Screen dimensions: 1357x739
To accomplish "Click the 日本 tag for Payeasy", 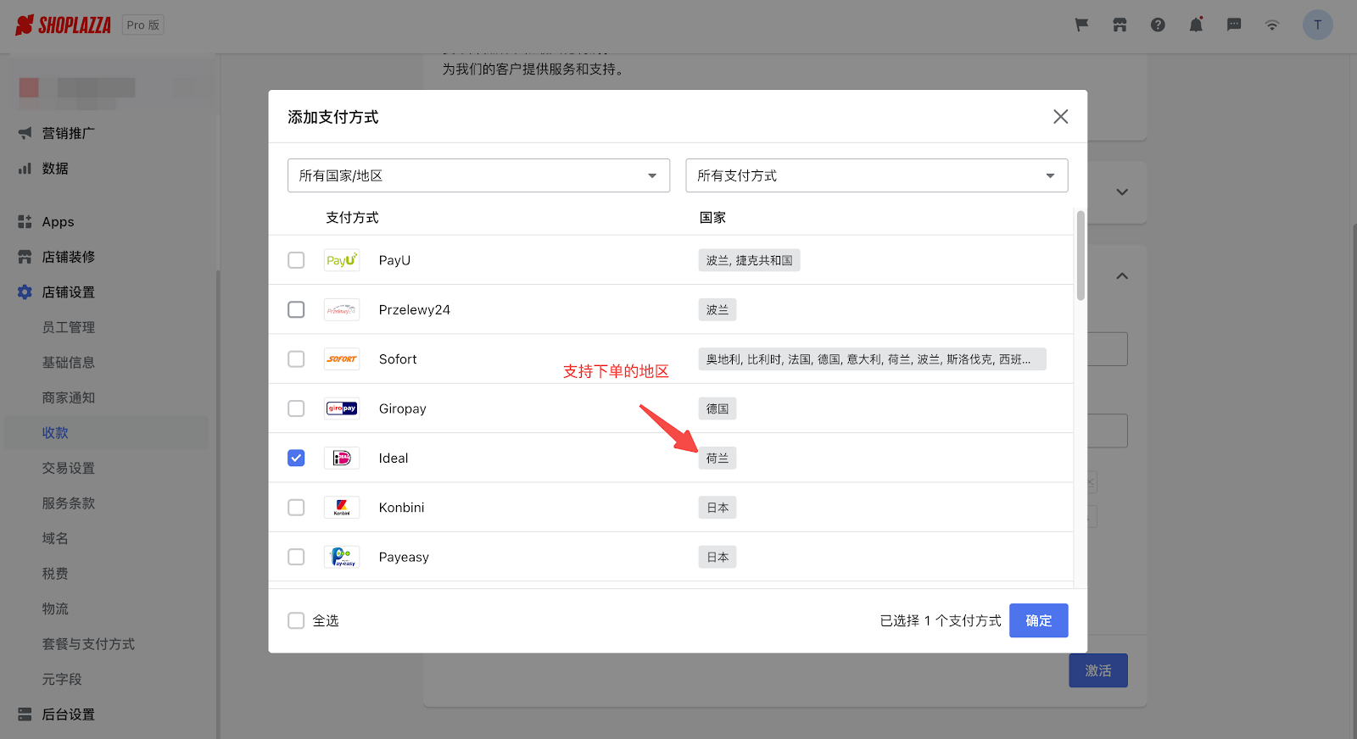I will pos(718,557).
